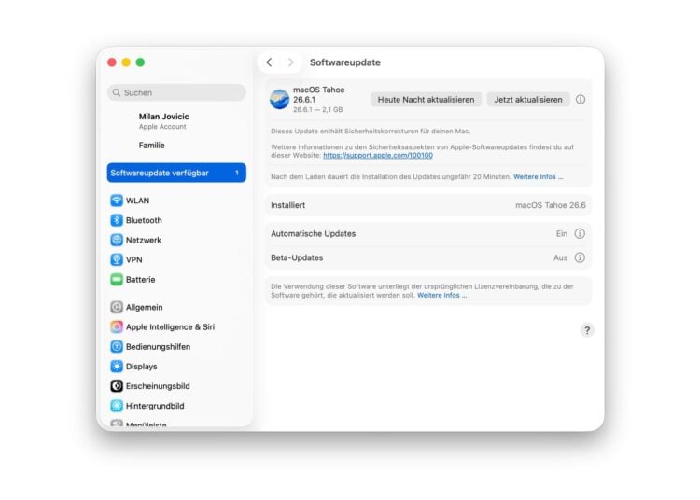Screen dimensions: 700x500
Task: Open WLAN settings label
Action: (x=137, y=201)
